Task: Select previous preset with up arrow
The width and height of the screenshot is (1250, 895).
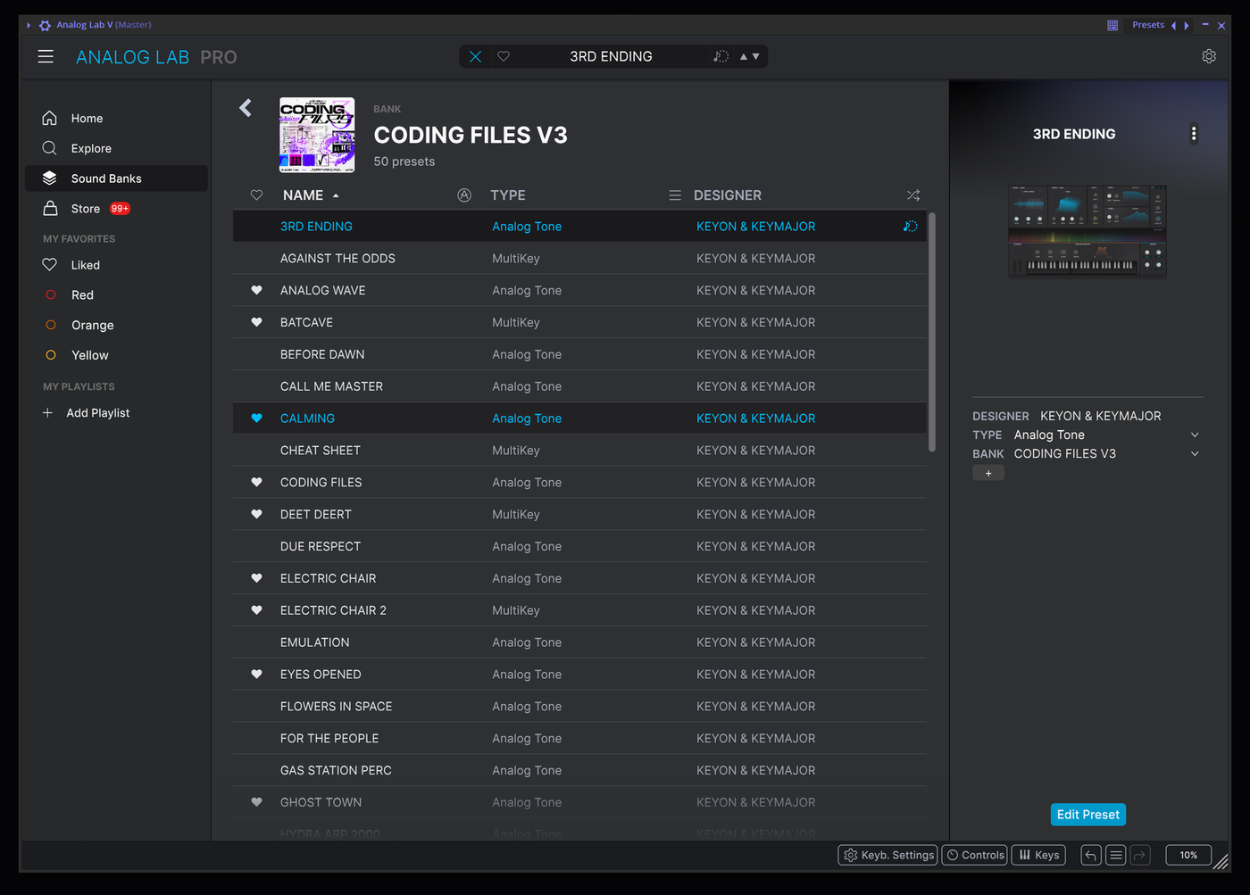Action: click(x=743, y=56)
